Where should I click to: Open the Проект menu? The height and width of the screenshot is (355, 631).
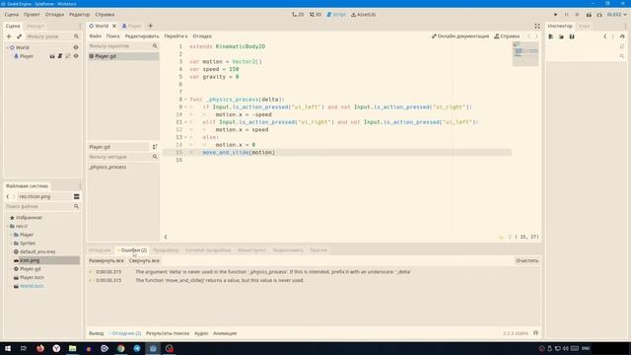32,15
